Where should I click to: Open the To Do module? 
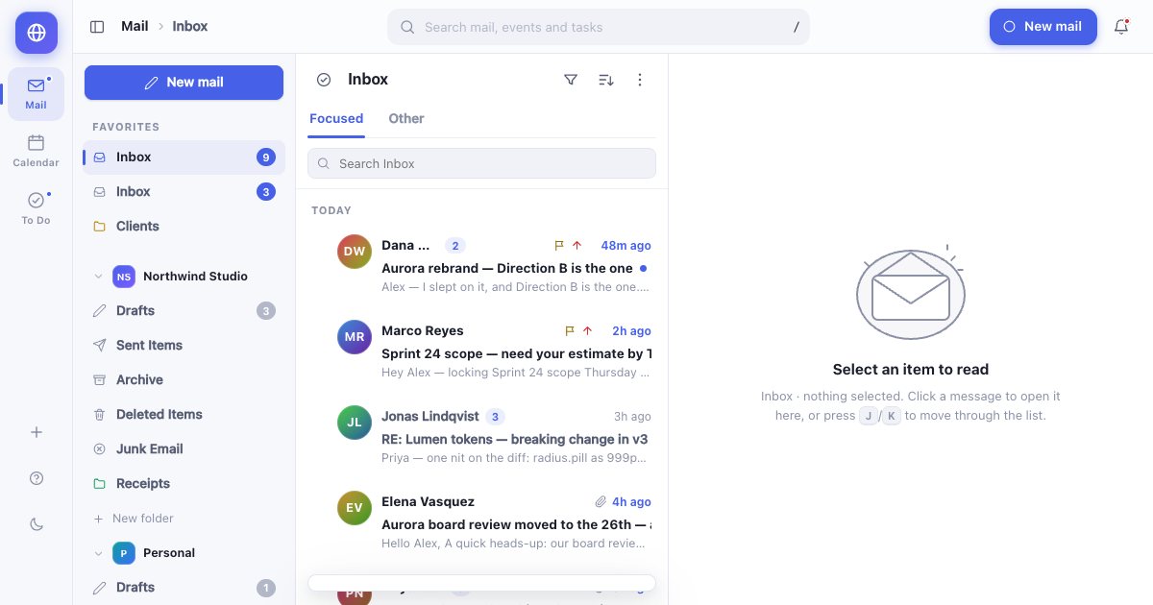[37, 208]
